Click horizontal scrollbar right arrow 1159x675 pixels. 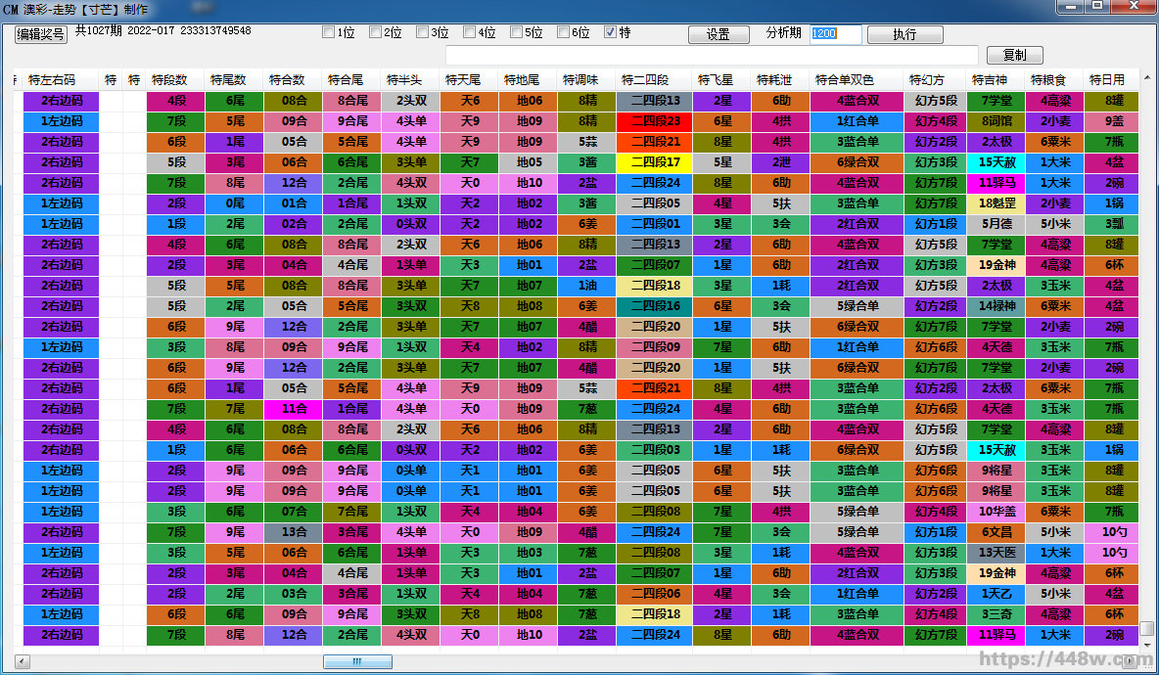(1131, 661)
